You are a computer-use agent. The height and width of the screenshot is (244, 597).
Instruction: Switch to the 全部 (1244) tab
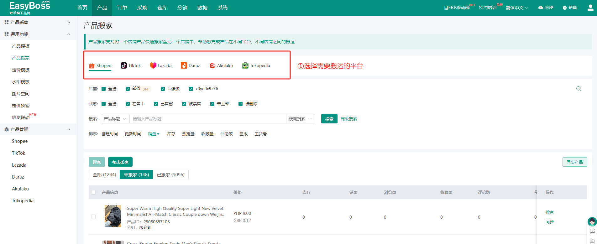coord(104,175)
